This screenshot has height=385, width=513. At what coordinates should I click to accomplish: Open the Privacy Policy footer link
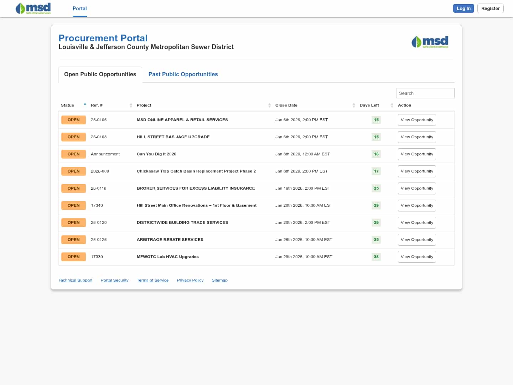pyautogui.click(x=190, y=281)
